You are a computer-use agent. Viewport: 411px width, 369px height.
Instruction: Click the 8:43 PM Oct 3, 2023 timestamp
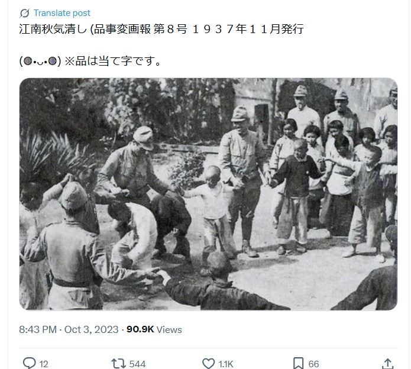pos(69,329)
